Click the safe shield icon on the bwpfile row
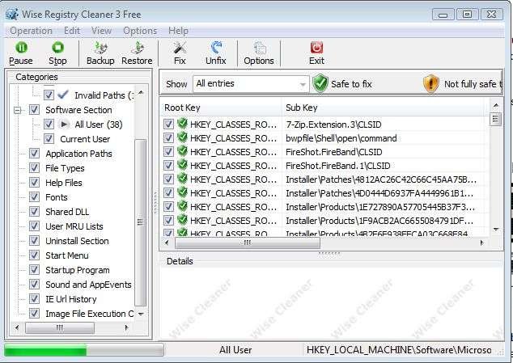 tap(182, 137)
